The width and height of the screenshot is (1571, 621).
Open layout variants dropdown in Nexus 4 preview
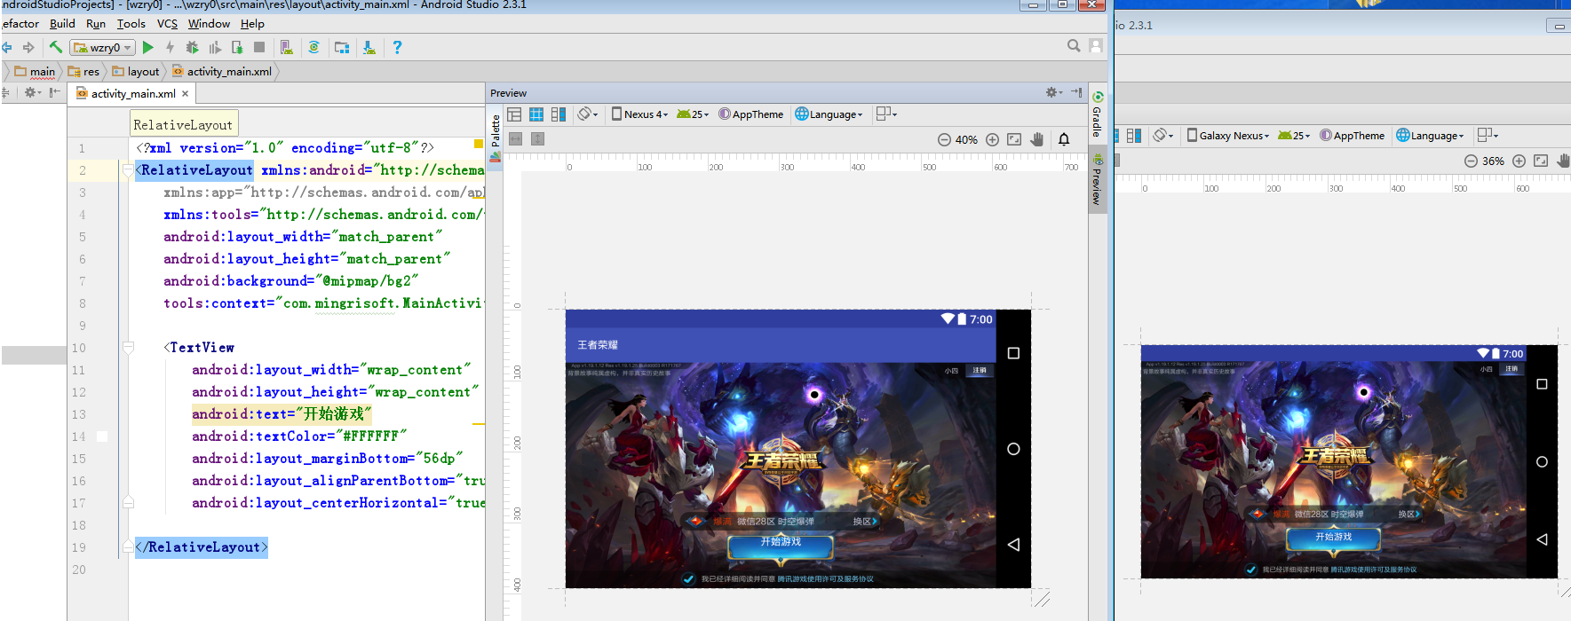tap(886, 114)
